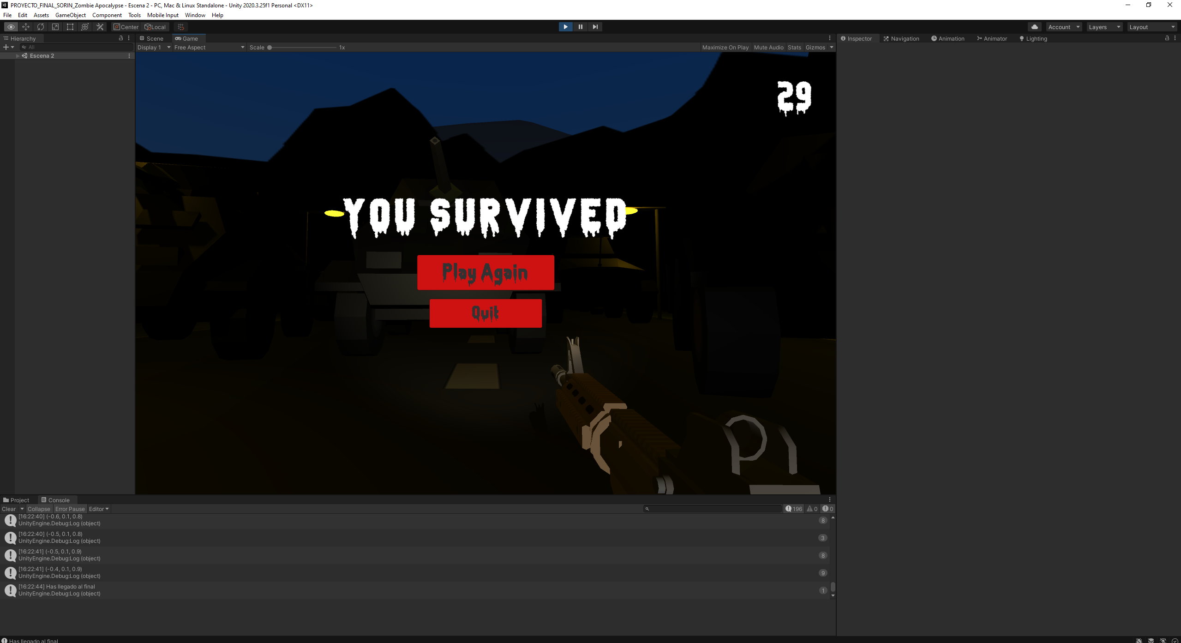The image size is (1181, 643).
Task: Enable Error Pause in the Console
Action: (x=70, y=509)
